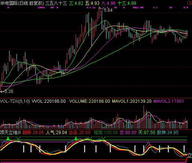Image resolution: width=192 pixels, height=163 pixels.
Task: Click the yellow 五:4.93 moving average value
Action: 92,3
